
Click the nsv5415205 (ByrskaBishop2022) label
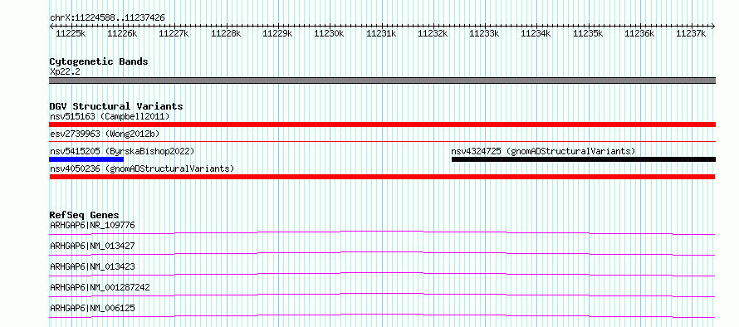tap(122, 151)
